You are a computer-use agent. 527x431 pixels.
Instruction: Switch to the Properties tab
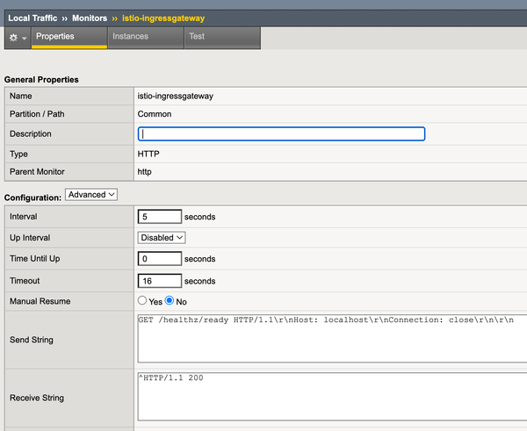(54, 37)
